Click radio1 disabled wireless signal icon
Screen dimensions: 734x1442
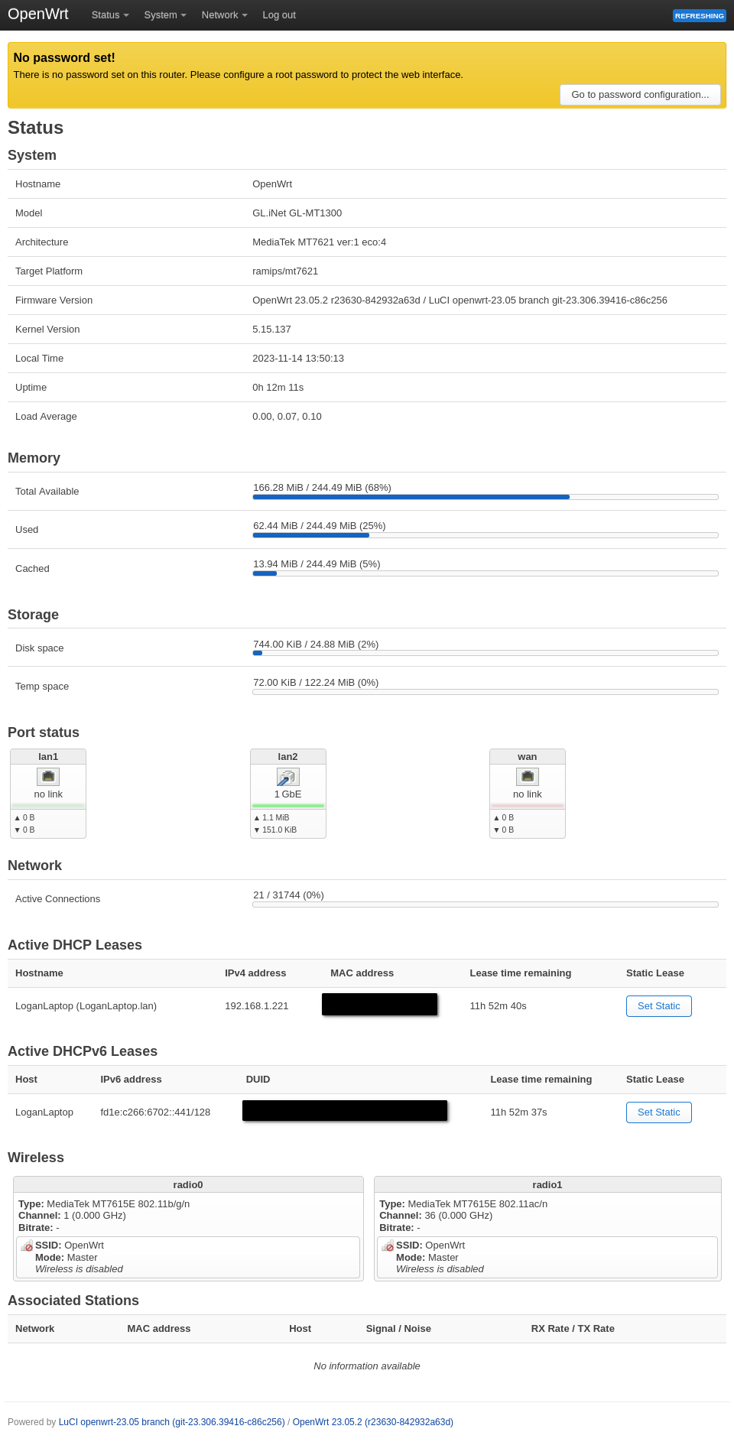(388, 1246)
